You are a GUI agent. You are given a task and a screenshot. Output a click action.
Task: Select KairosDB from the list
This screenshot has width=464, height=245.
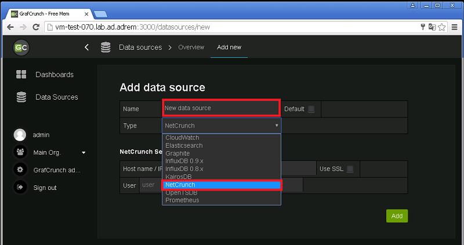pyautogui.click(x=222, y=177)
